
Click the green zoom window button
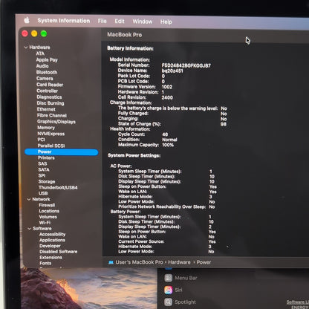click(x=44, y=33)
